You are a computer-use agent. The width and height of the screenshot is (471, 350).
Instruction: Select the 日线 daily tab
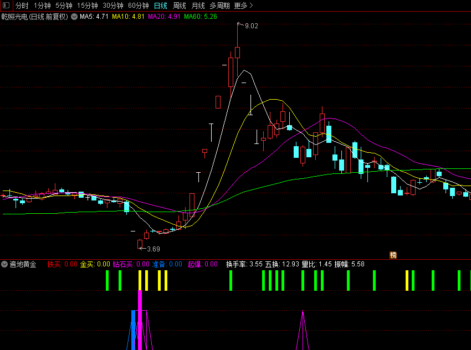click(160, 6)
